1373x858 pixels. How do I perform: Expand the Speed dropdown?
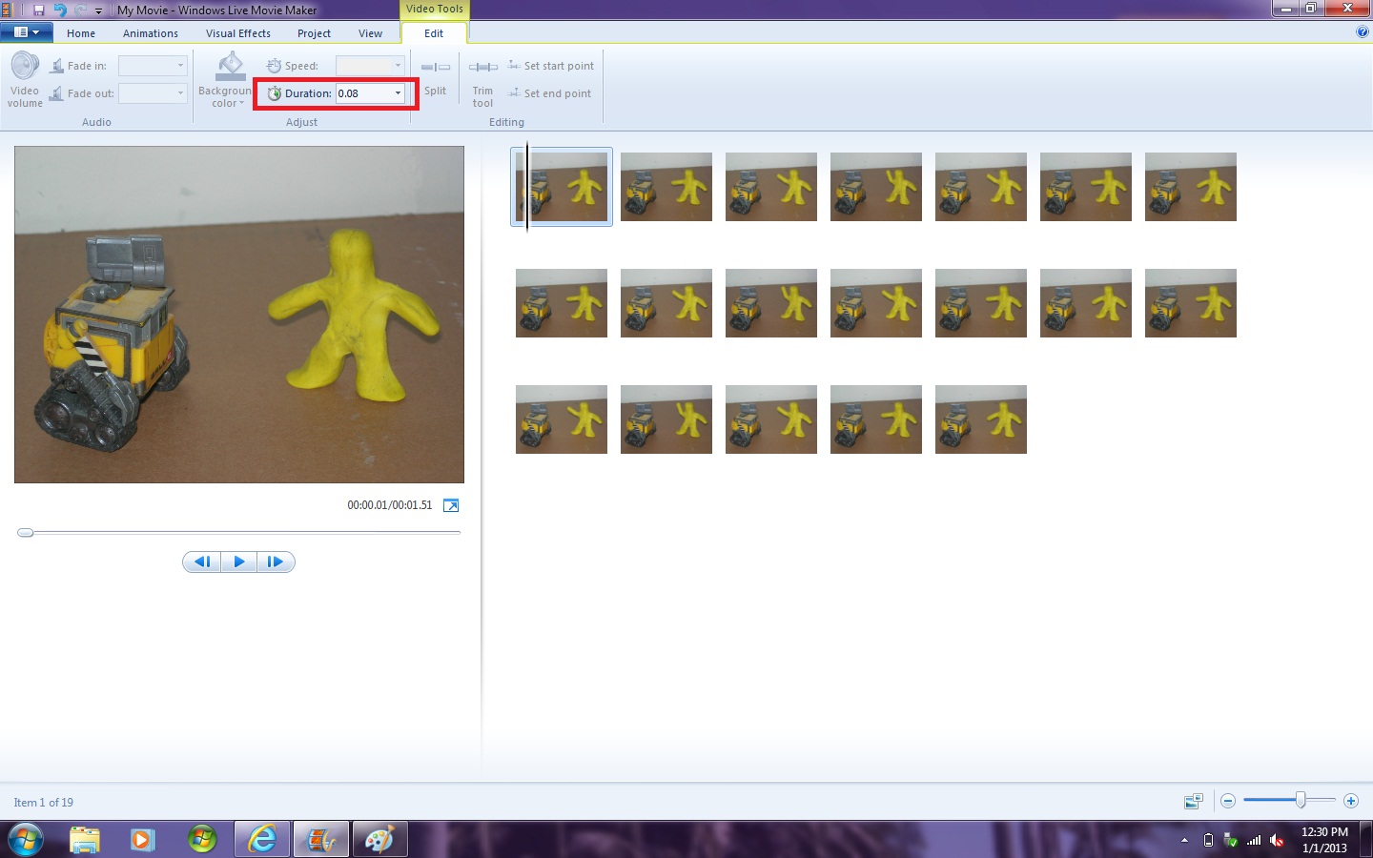(x=398, y=66)
